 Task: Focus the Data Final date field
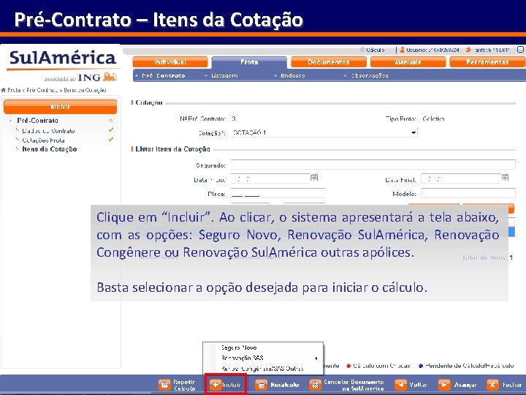click(460, 178)
